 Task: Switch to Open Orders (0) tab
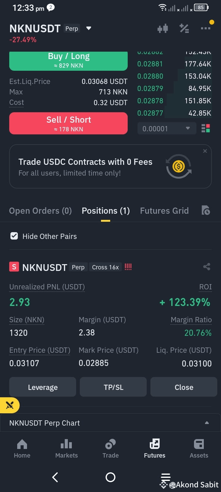point(41,211)
